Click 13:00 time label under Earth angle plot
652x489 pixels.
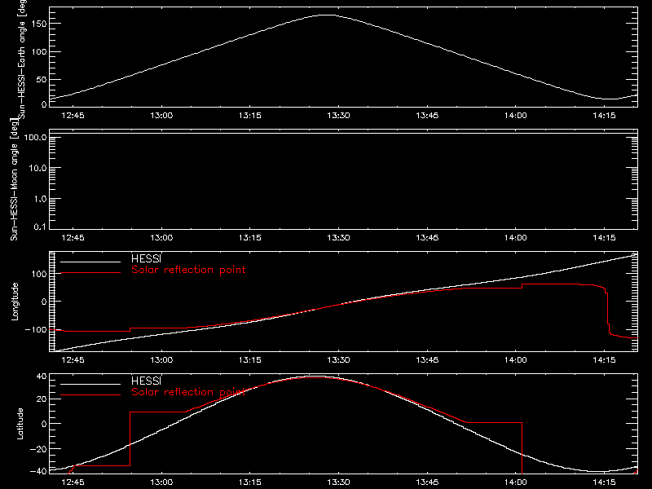161,115
